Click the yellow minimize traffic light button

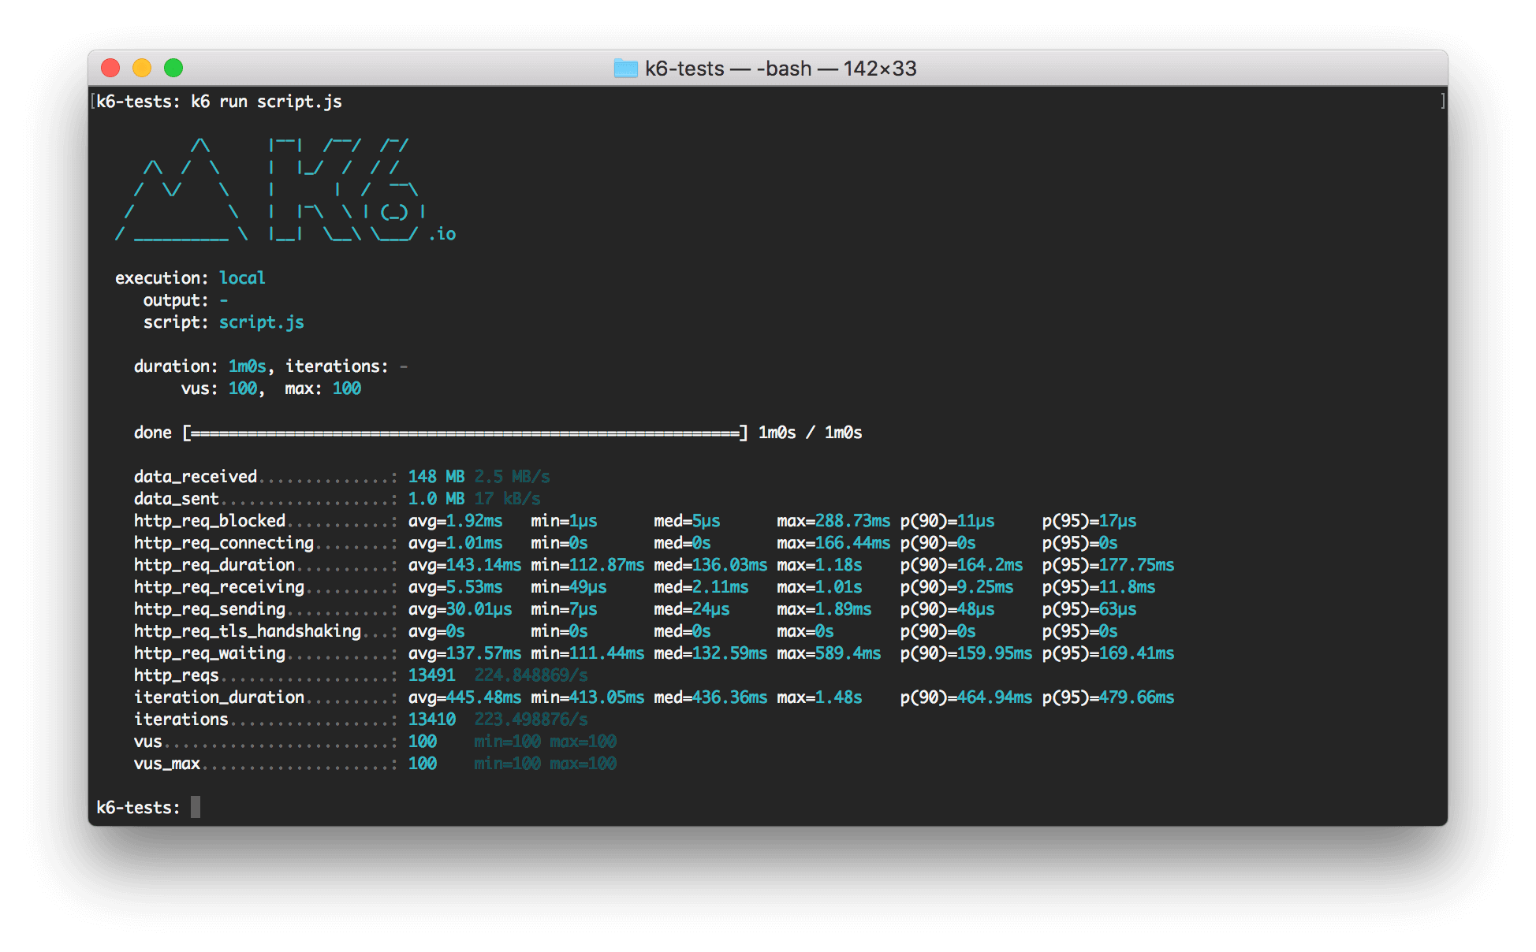click(x=142, y=68)
